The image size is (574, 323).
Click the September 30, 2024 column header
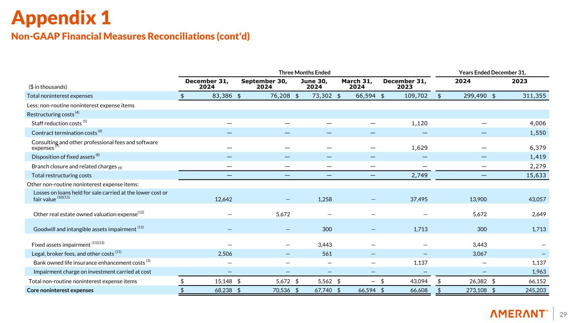point(264,84)
